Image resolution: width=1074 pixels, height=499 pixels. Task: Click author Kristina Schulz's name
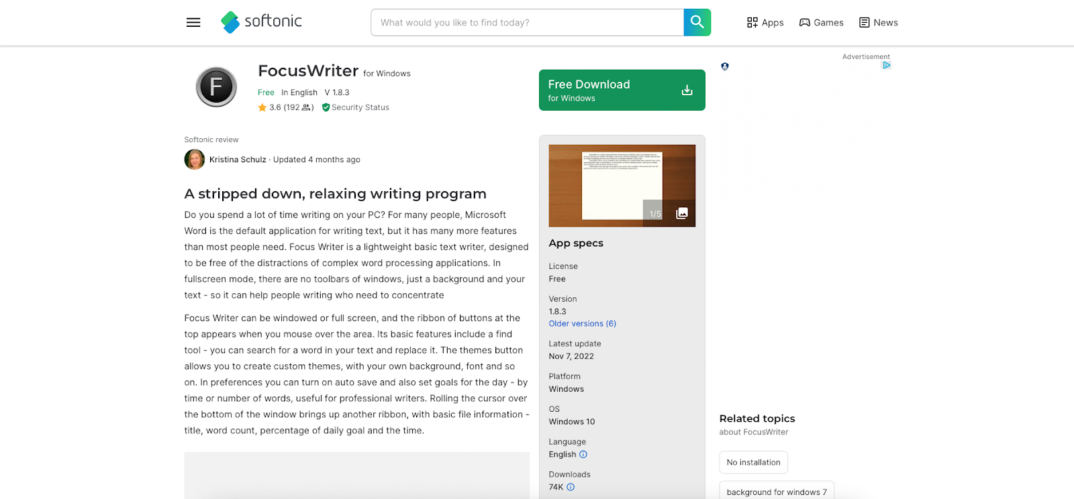coord(238,160)
